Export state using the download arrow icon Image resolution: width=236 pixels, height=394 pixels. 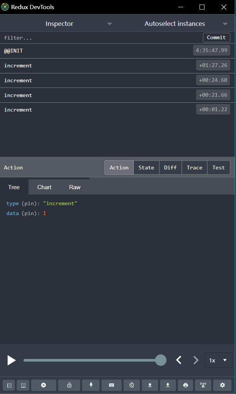pyautogui.click(x=168, y=385)
